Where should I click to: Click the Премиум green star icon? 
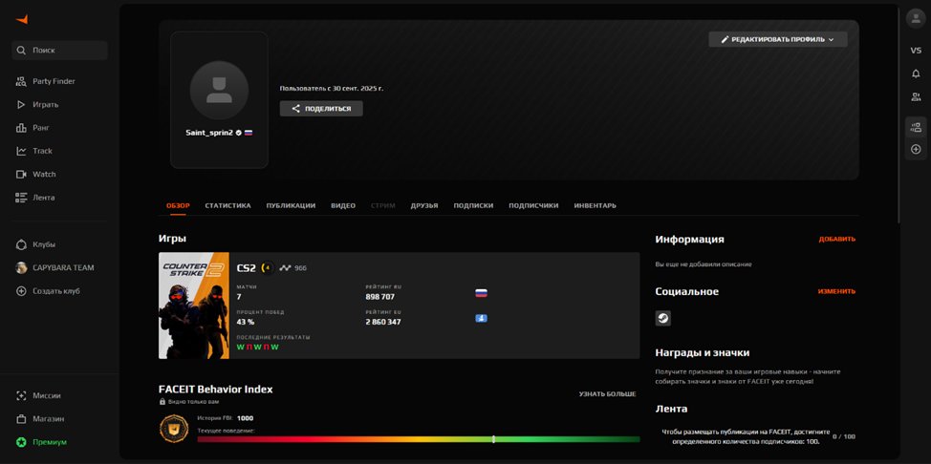click(x=21, y=442)
